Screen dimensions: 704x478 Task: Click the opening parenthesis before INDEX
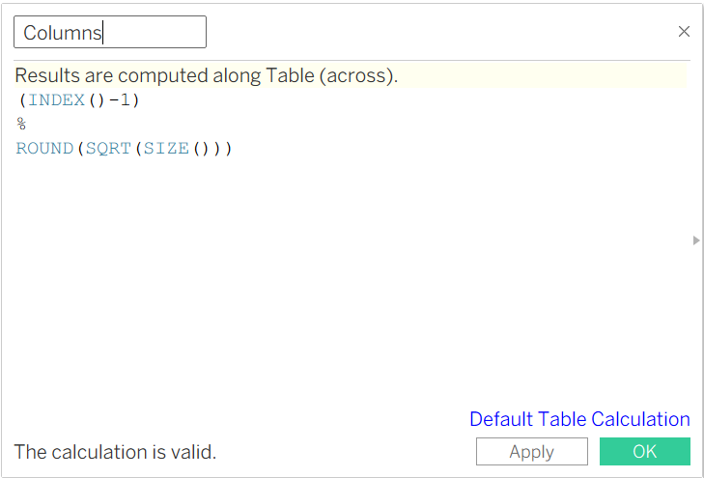tap(22, 100)
